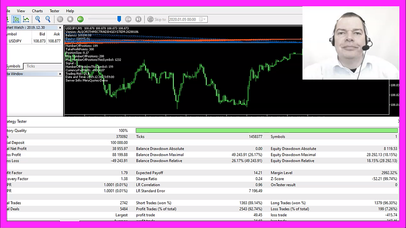Click the Equity Drawdown Relative label
This screenshot has width=406, height=228.
(293, 161)
